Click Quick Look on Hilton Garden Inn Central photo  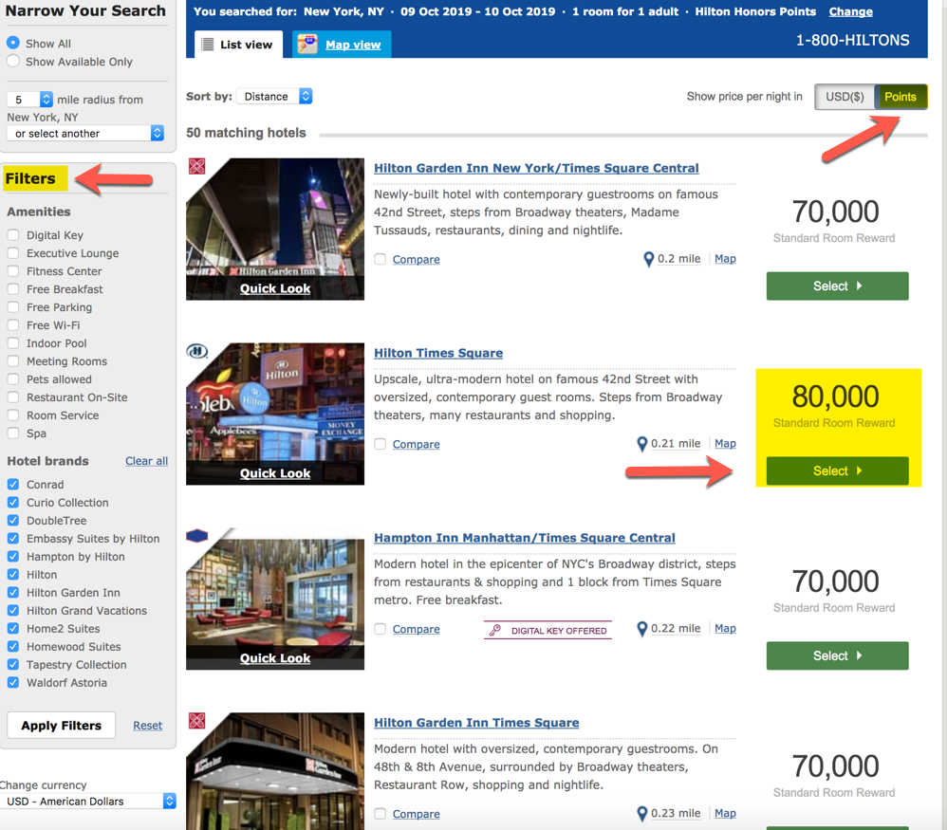[275, 288]
